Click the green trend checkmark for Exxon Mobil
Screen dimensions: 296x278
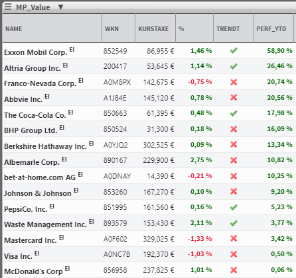pos(234,50)
